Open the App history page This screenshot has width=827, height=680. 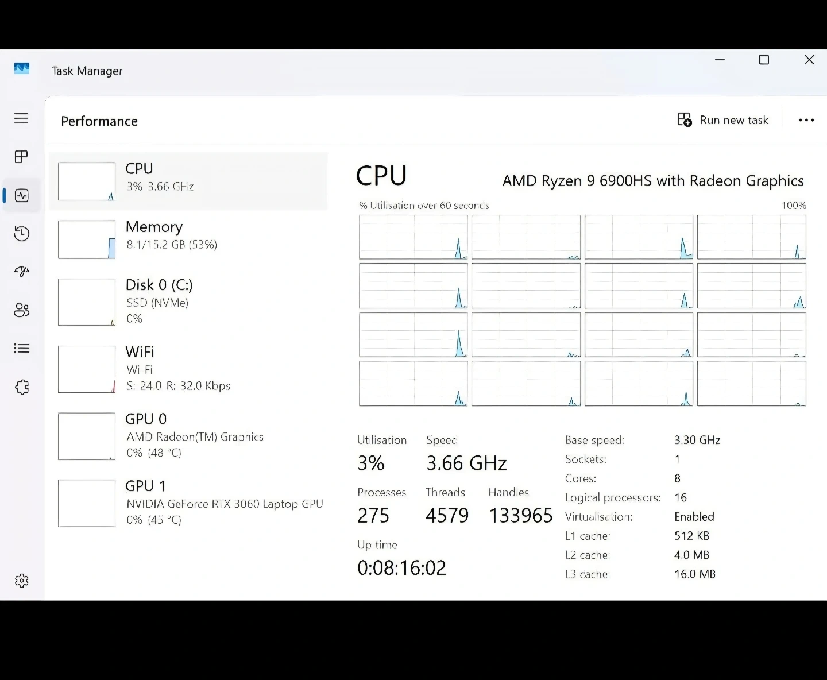(x=22, y=234)
